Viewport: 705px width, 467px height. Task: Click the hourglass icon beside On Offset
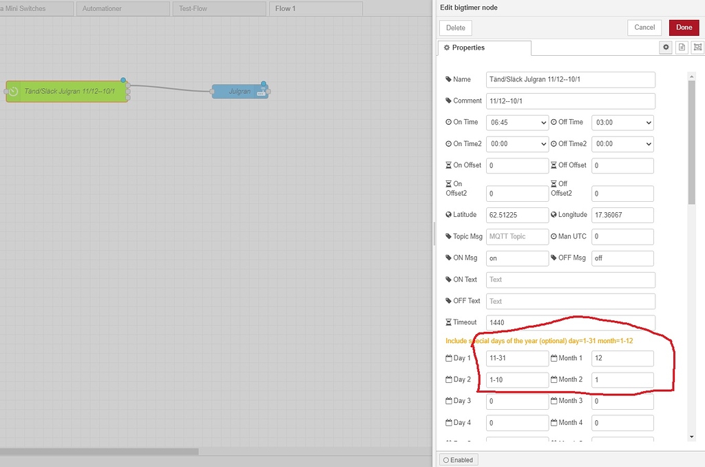click(448, 165)
